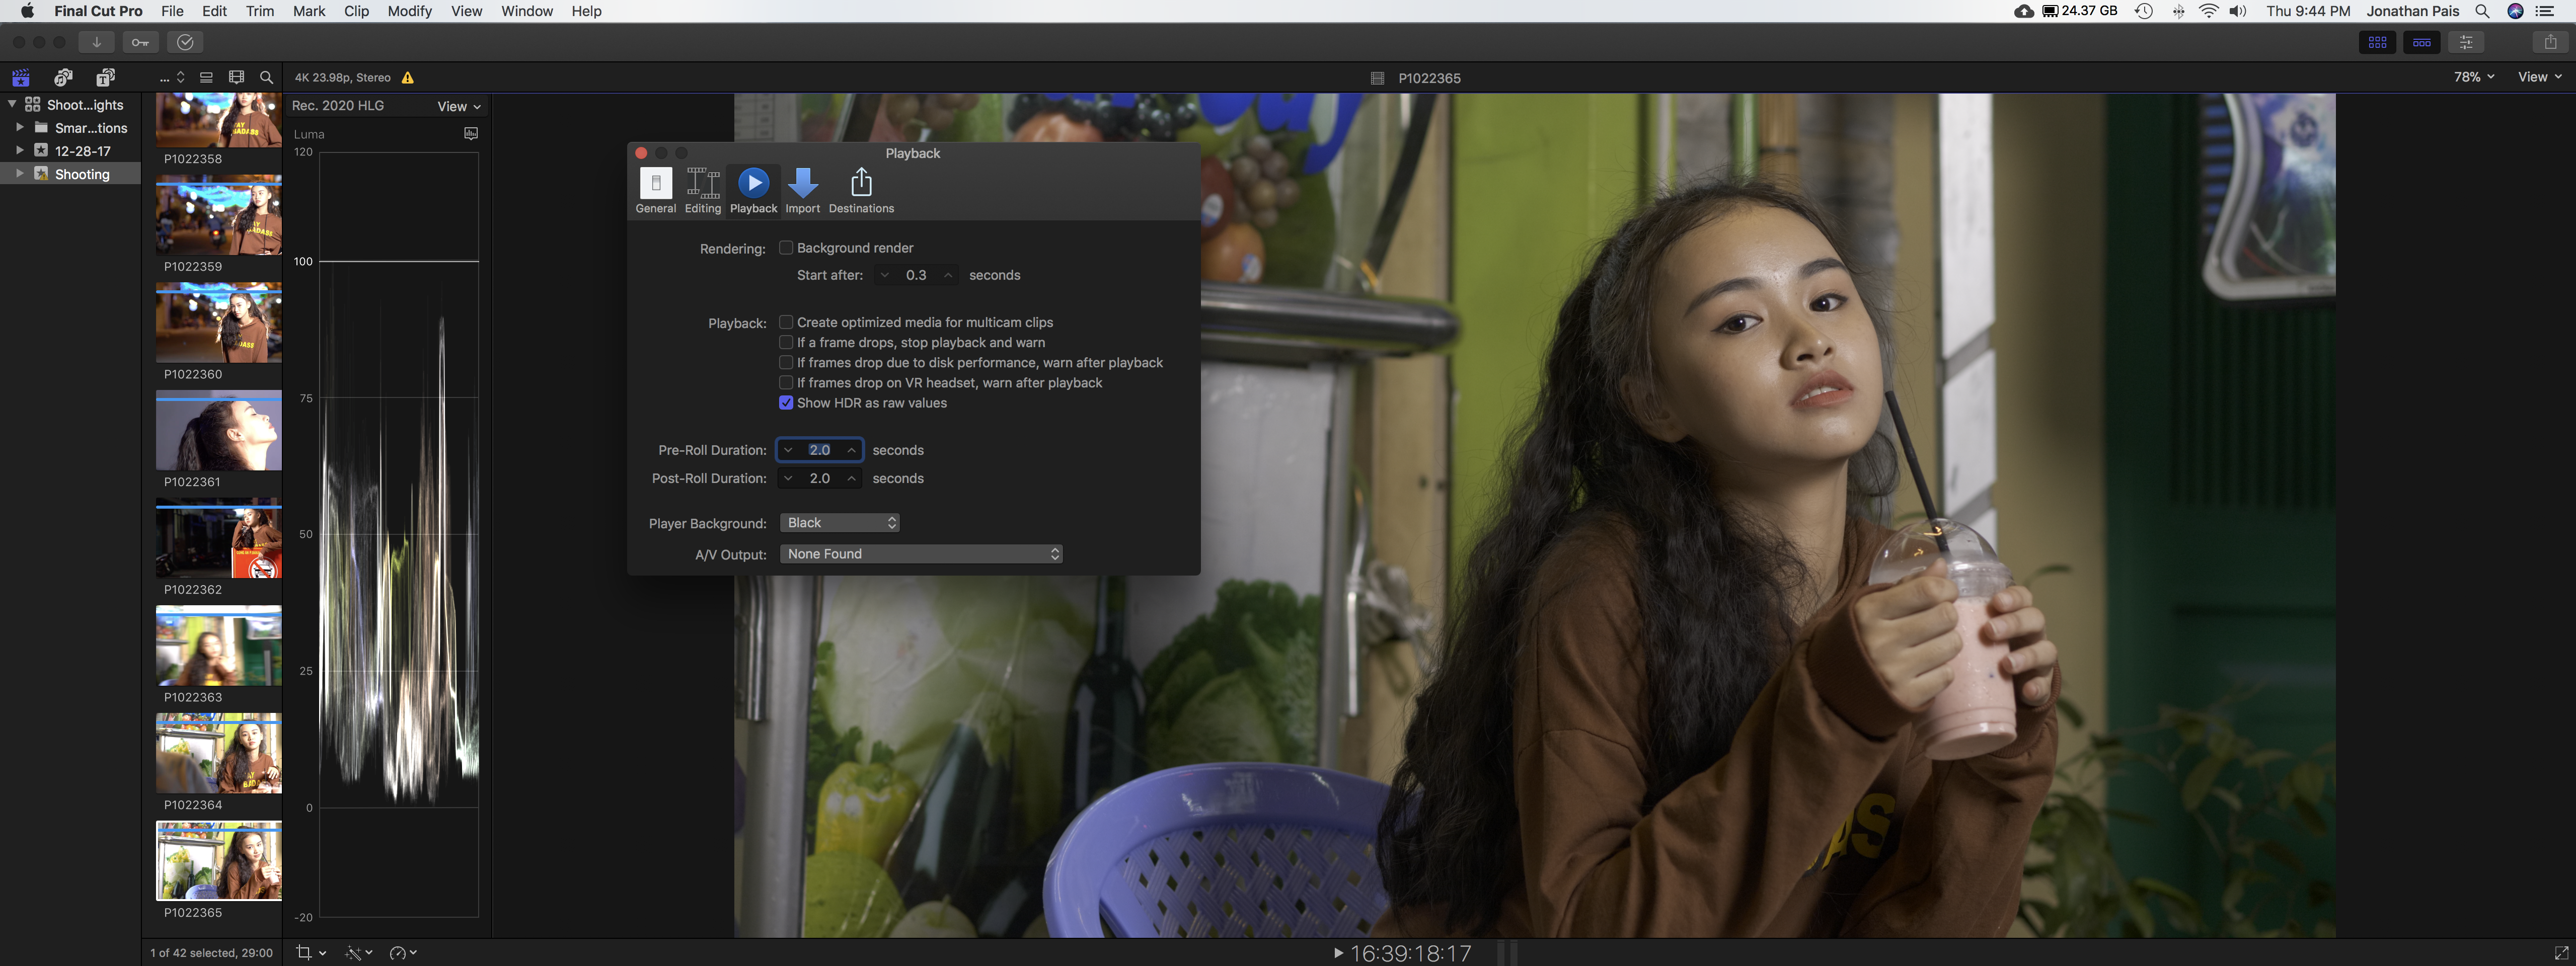
Task: Open the A/V Output dropdown
Action: 920,554
